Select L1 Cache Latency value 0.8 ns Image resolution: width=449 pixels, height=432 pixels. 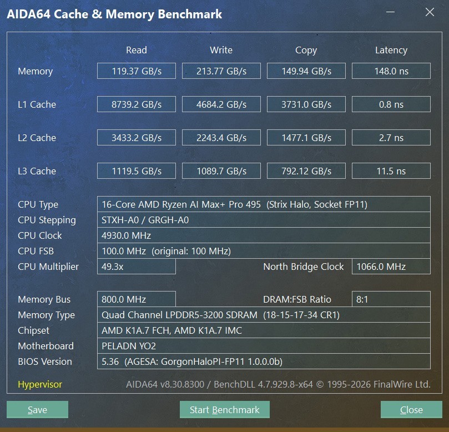(391, 104)
